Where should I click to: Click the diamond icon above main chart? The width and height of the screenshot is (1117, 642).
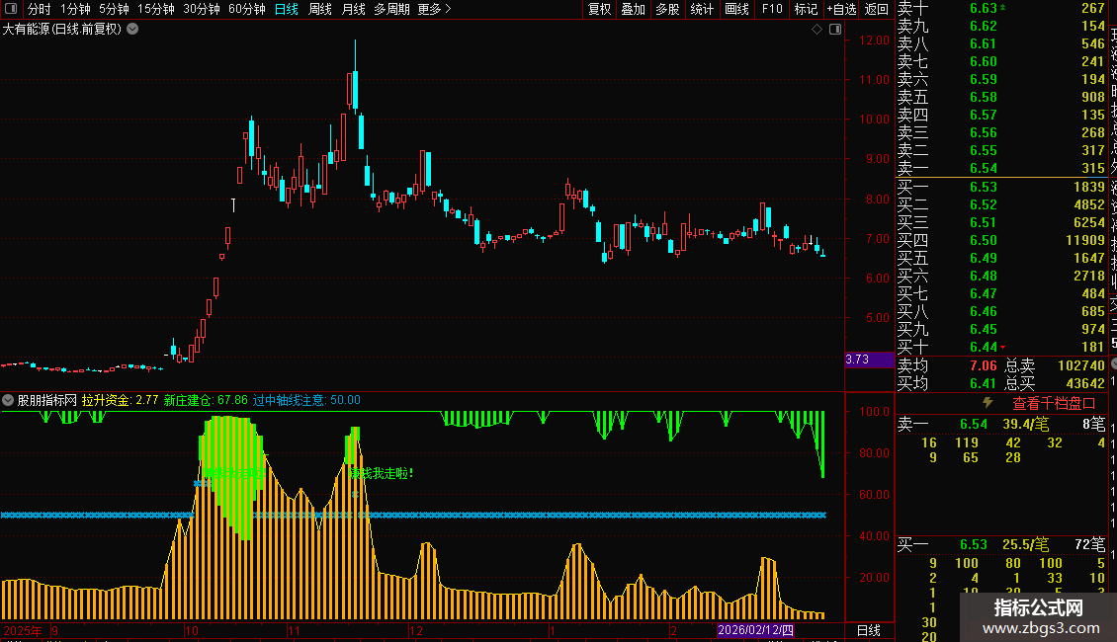coord(817,30)
